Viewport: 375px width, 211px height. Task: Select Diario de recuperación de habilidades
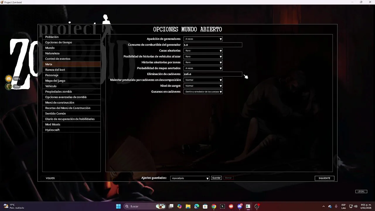pos(71,119)
